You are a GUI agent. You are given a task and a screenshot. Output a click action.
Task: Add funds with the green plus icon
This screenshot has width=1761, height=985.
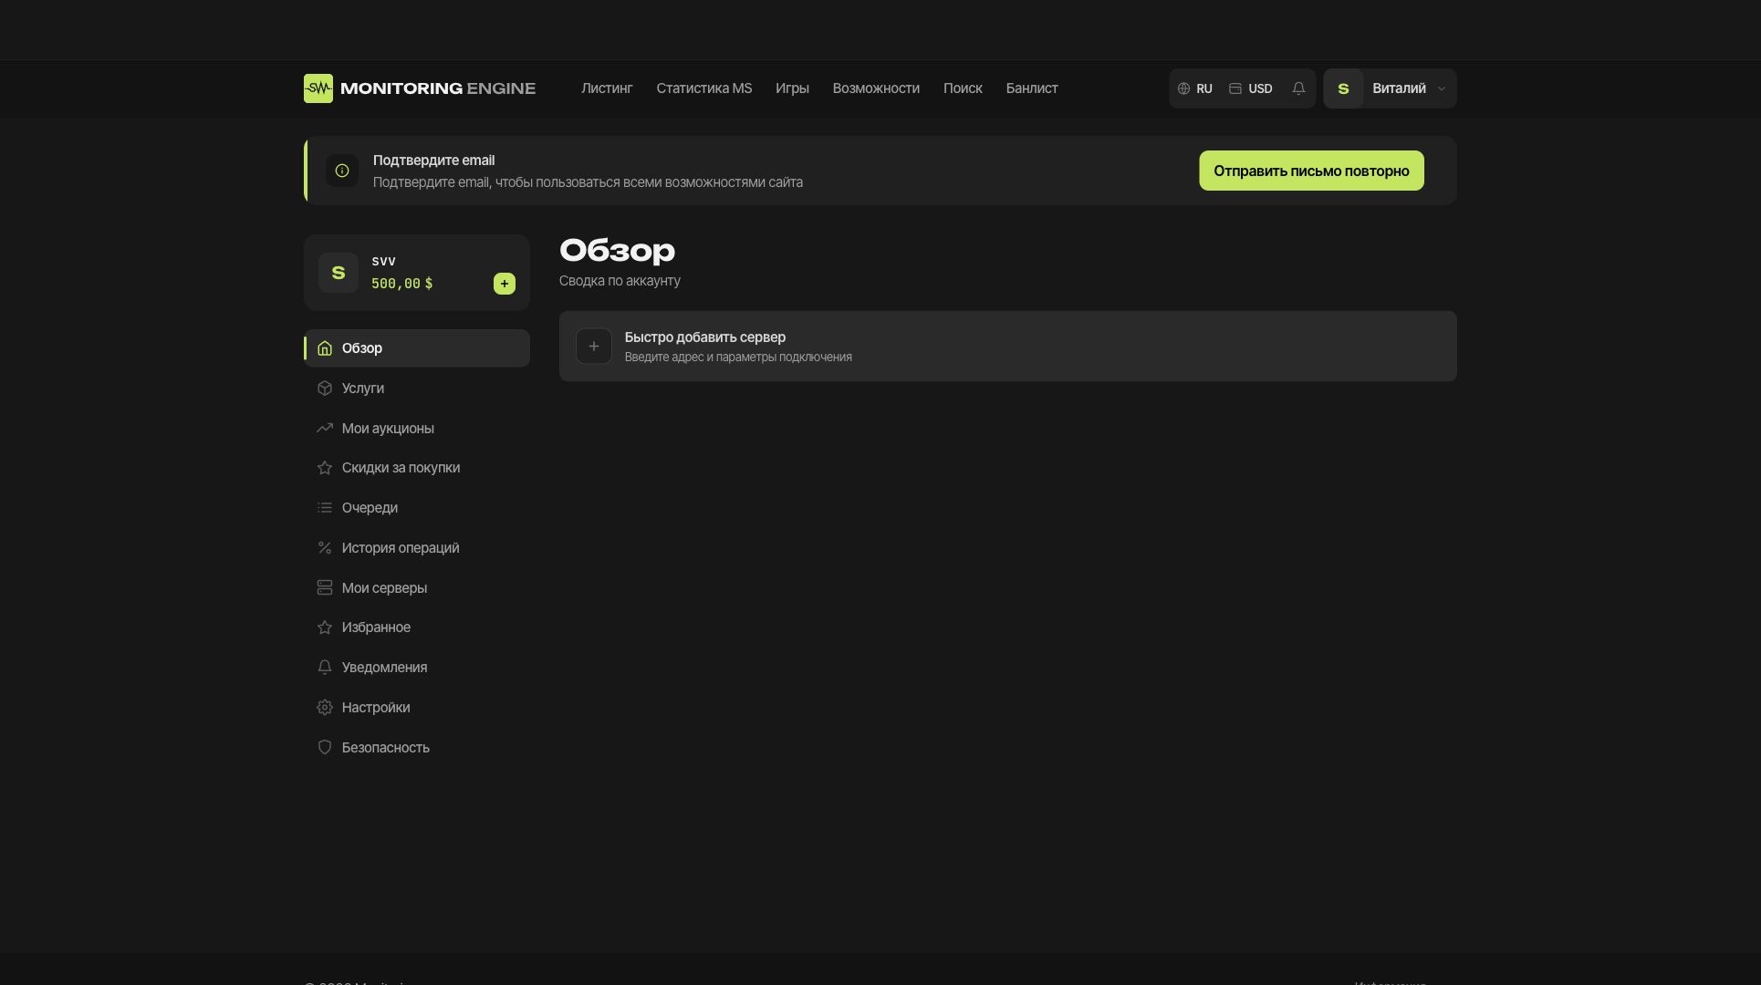(x=505, y=284)
